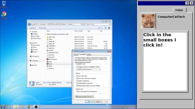This screenshot has height=109, width=195.
Task: Click the change view icon in Explorer
Action: click(99, 28)
